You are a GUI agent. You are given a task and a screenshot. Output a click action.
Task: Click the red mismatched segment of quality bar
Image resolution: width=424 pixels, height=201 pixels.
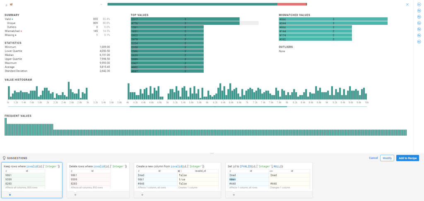[291, 4]
